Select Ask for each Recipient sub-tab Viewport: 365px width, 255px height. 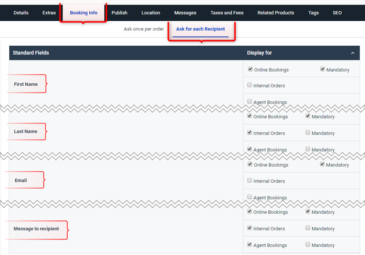pos(201,29)
